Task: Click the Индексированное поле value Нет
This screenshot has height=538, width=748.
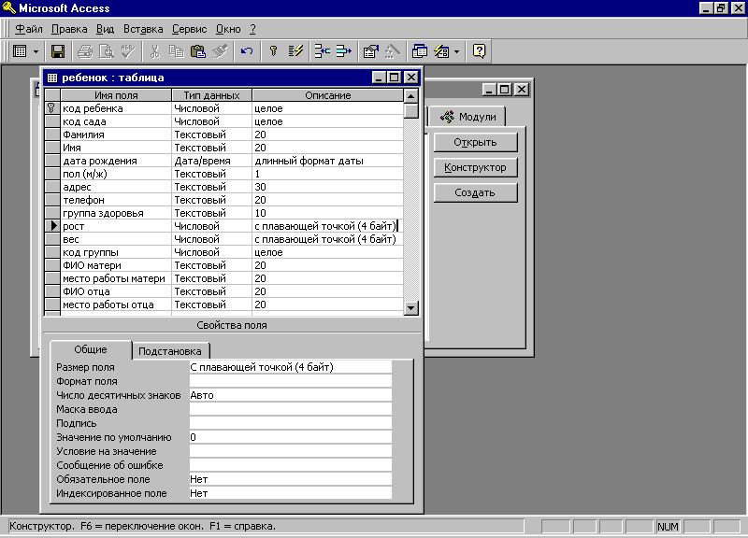Action: 291,493
